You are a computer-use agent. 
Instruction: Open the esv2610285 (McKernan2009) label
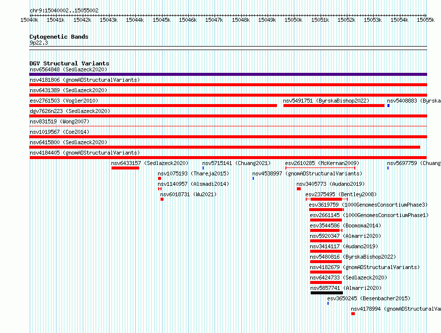pyautogui.click(x=322, y=163)
